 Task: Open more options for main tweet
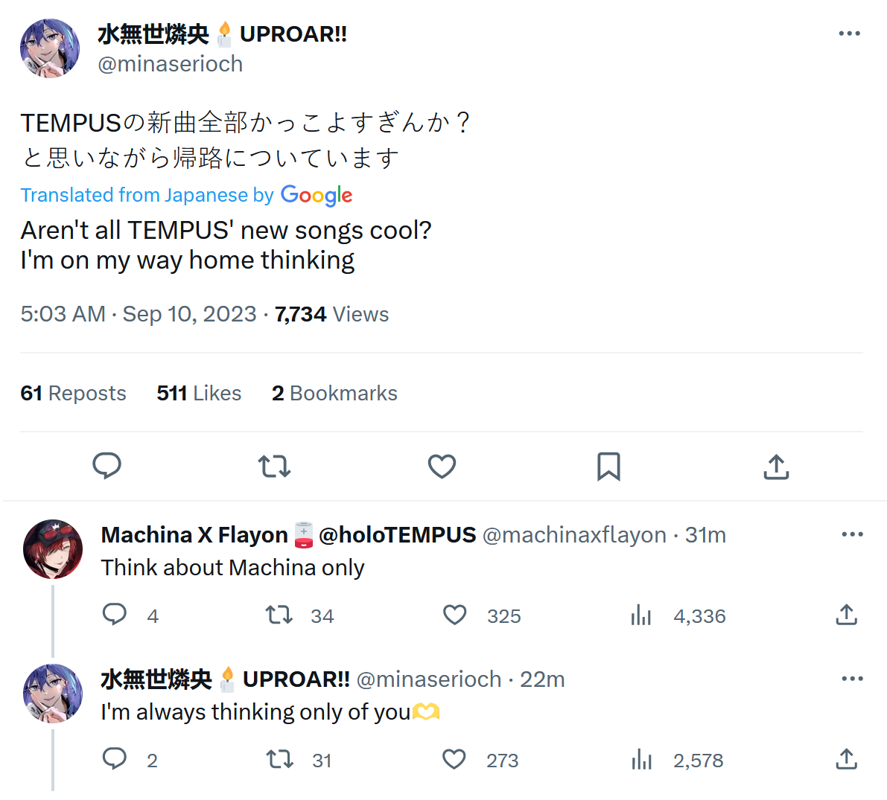point(849,33)
